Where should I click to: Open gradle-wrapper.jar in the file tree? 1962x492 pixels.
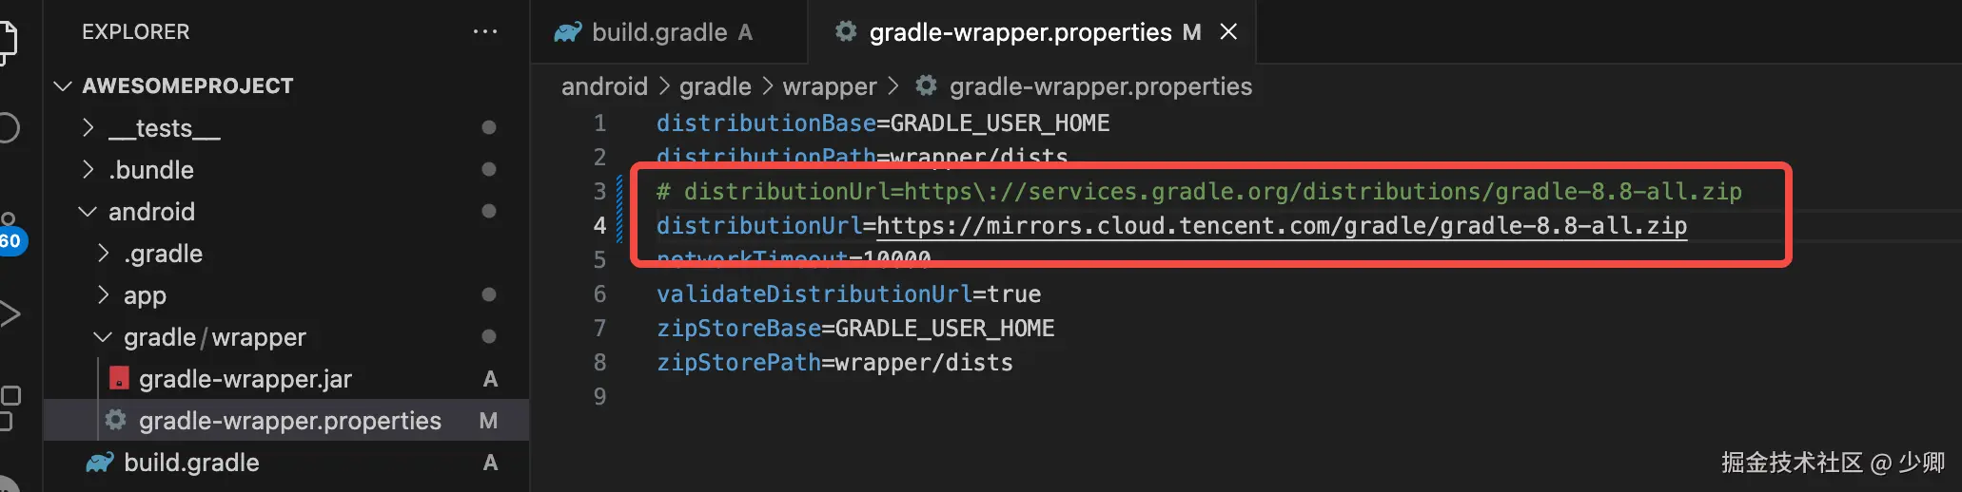click(x=245, y=379)
